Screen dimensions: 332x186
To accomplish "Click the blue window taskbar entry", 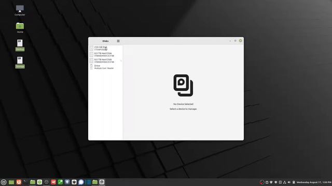I will click(88, 182).
